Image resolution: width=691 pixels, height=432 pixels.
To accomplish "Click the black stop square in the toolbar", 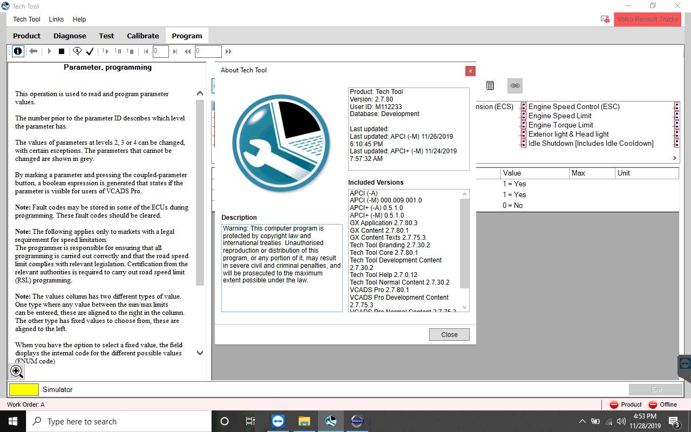I will click(62, 51).
